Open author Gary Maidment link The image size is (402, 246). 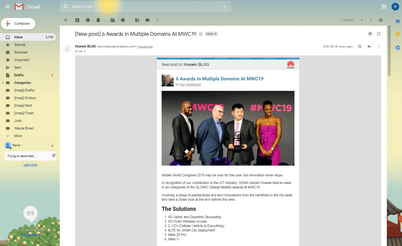190,85
